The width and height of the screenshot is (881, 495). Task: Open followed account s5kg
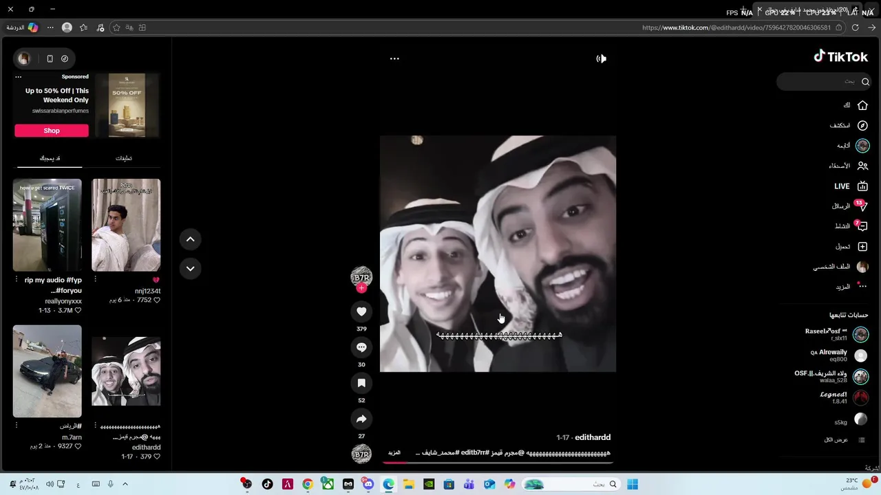pos(851,419)
